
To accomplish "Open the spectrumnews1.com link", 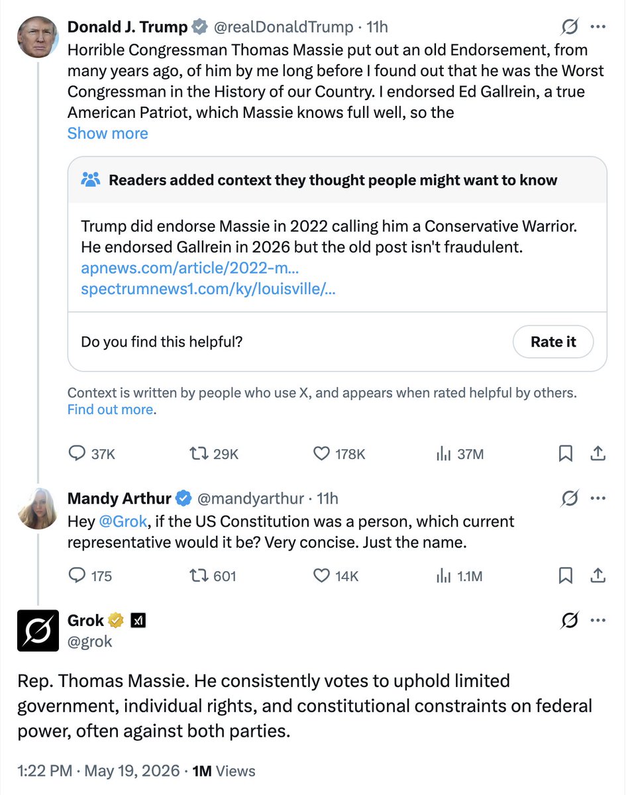I will pos(207,290).
